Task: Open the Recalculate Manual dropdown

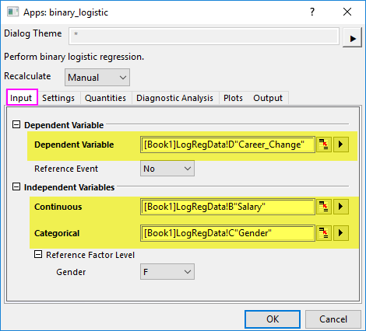Action: coord(97,77)
